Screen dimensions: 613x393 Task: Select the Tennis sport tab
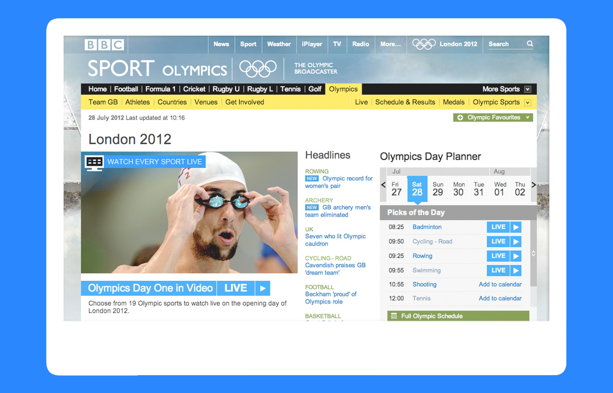tap(290, 89)
